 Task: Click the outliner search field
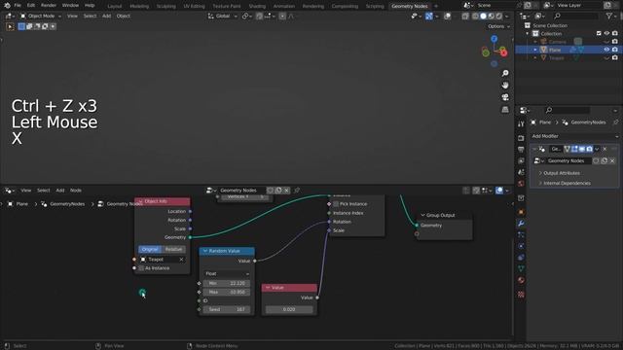[x=576, y=16]
